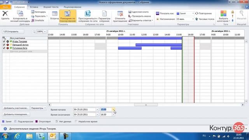
Task: Click the end time 16:30 field
Action: 106,114
